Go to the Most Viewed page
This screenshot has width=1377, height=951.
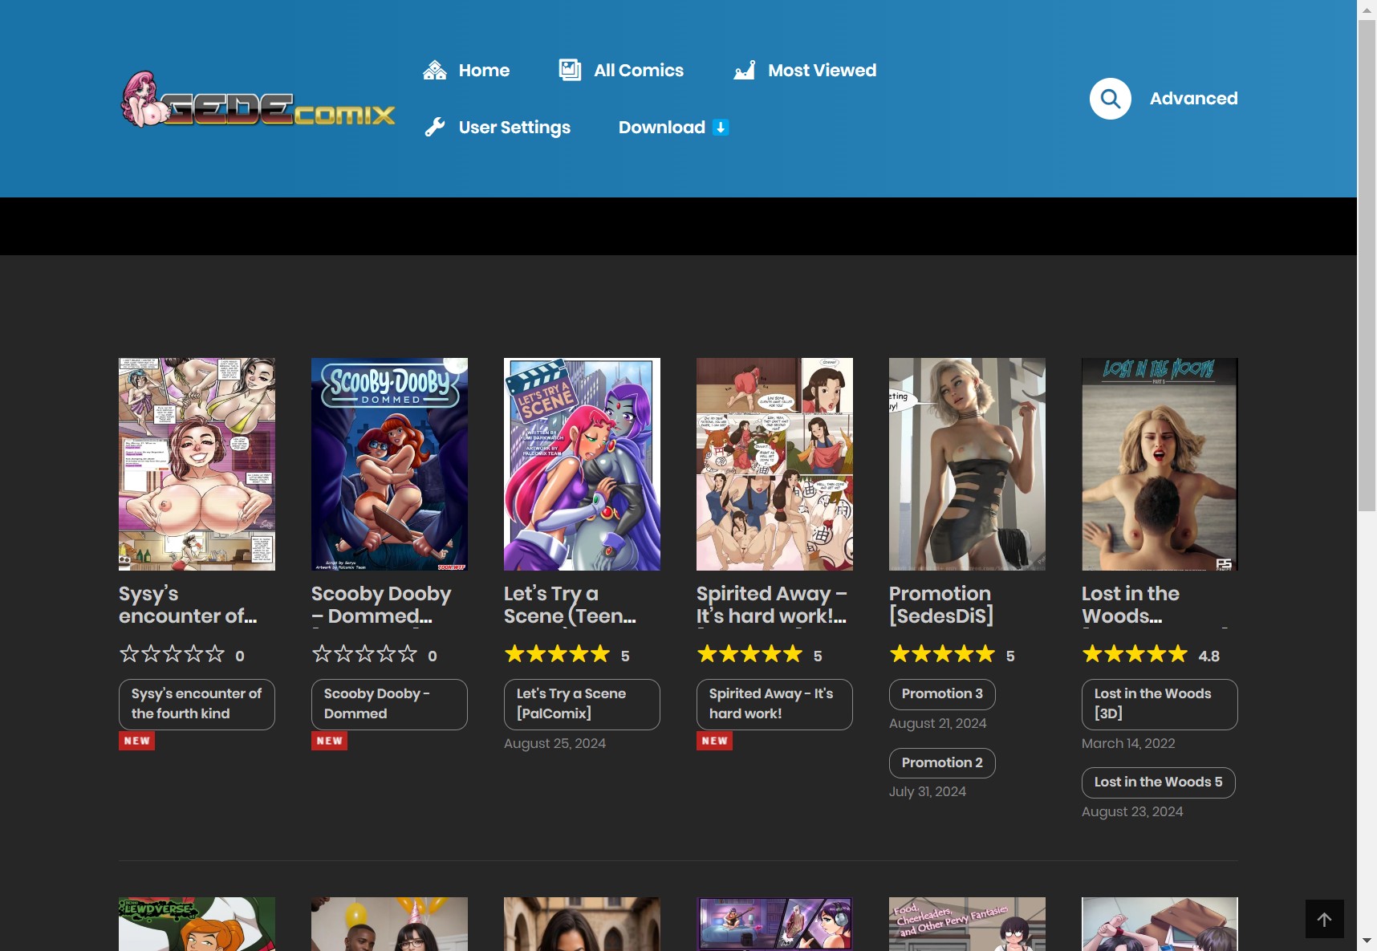tap(822, 71)
